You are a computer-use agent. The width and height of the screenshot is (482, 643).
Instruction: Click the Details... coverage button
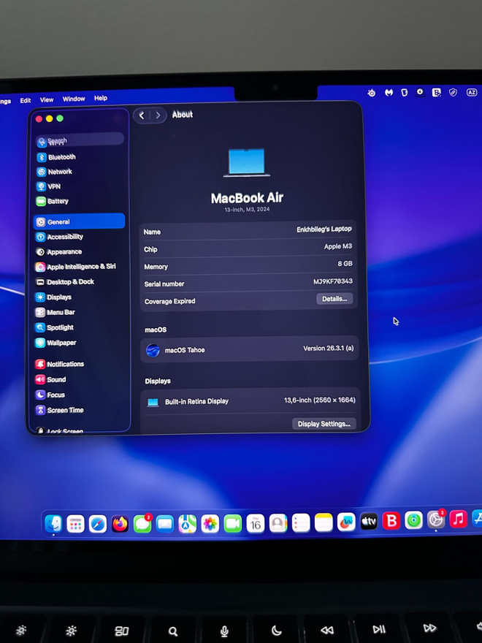[x=334, y=299]
